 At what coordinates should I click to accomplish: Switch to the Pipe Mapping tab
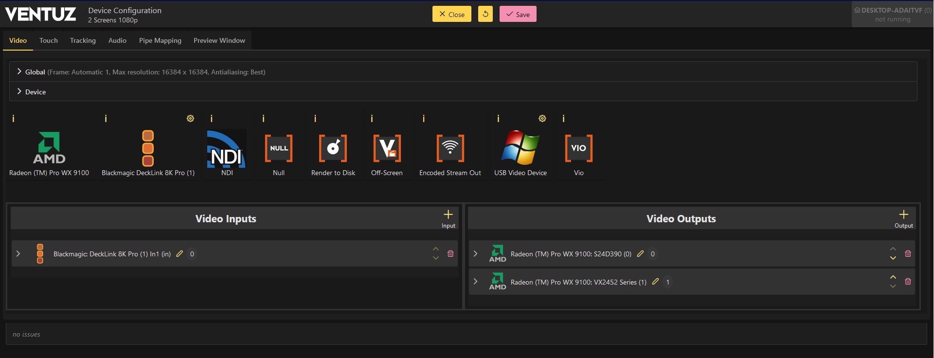click(x=160, y=40)
